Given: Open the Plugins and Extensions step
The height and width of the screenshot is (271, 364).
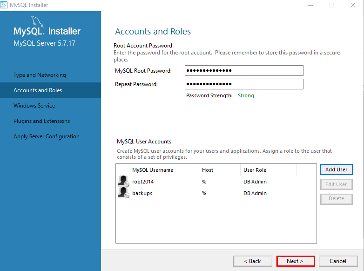Looking at the screenshot, I should pos(41,121).
